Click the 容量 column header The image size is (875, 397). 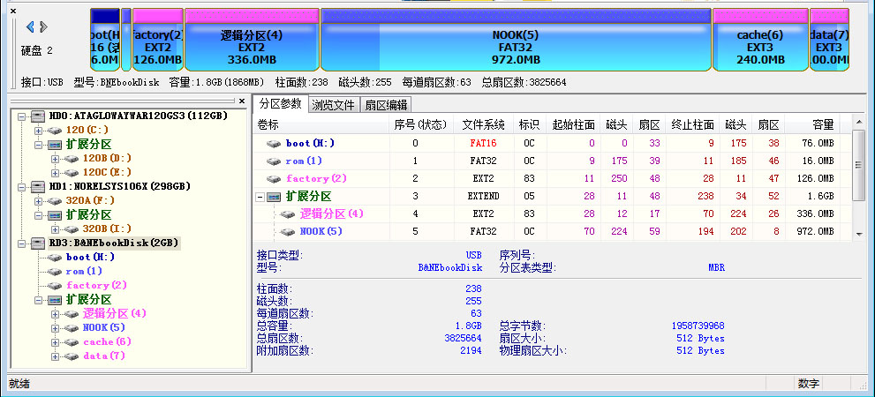point(823,124)
